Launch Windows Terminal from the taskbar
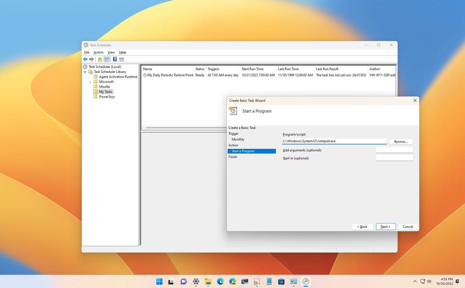465x288 pixels. pos(245,281)
